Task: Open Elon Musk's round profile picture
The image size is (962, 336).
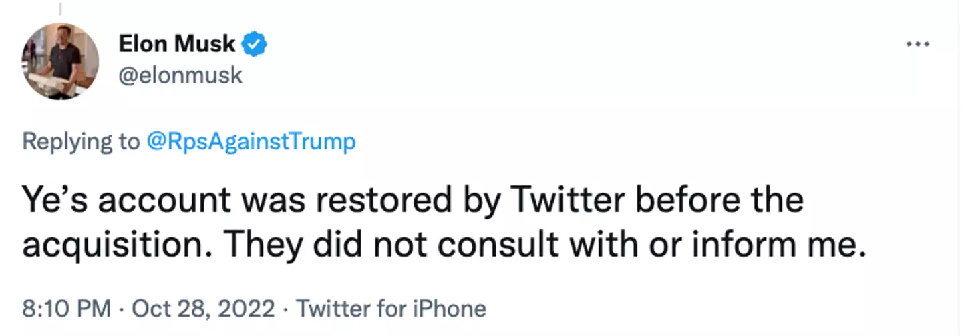Action: [61, 61]
